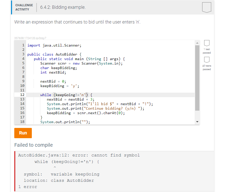Click the shield icon above '1 test passed'
Image resolution: width=240 pixels, height=192 pixels.
(206, 43)
